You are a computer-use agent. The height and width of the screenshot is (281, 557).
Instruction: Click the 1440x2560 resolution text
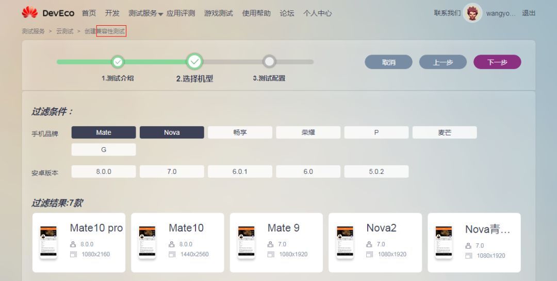coord(194,254)
